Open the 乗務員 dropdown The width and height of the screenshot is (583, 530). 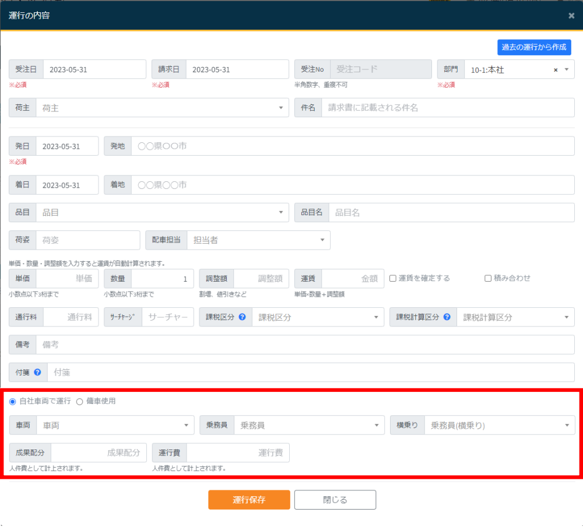coord(308,426)
